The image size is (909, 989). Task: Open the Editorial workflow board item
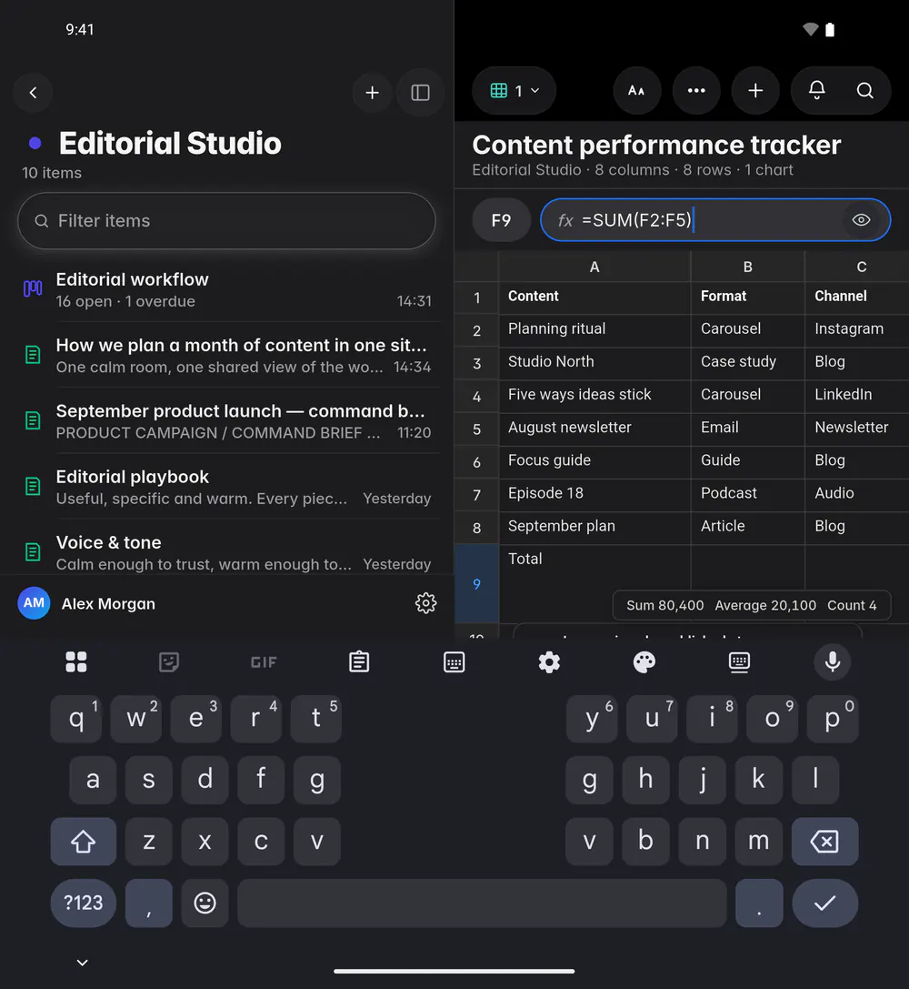click(226, 289)
